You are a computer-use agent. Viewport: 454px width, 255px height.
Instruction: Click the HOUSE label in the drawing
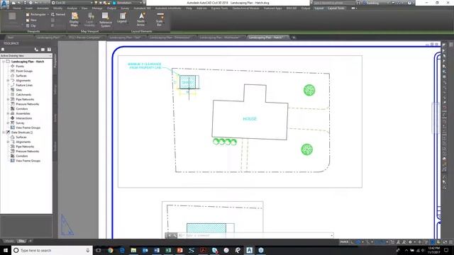point(250,119)
